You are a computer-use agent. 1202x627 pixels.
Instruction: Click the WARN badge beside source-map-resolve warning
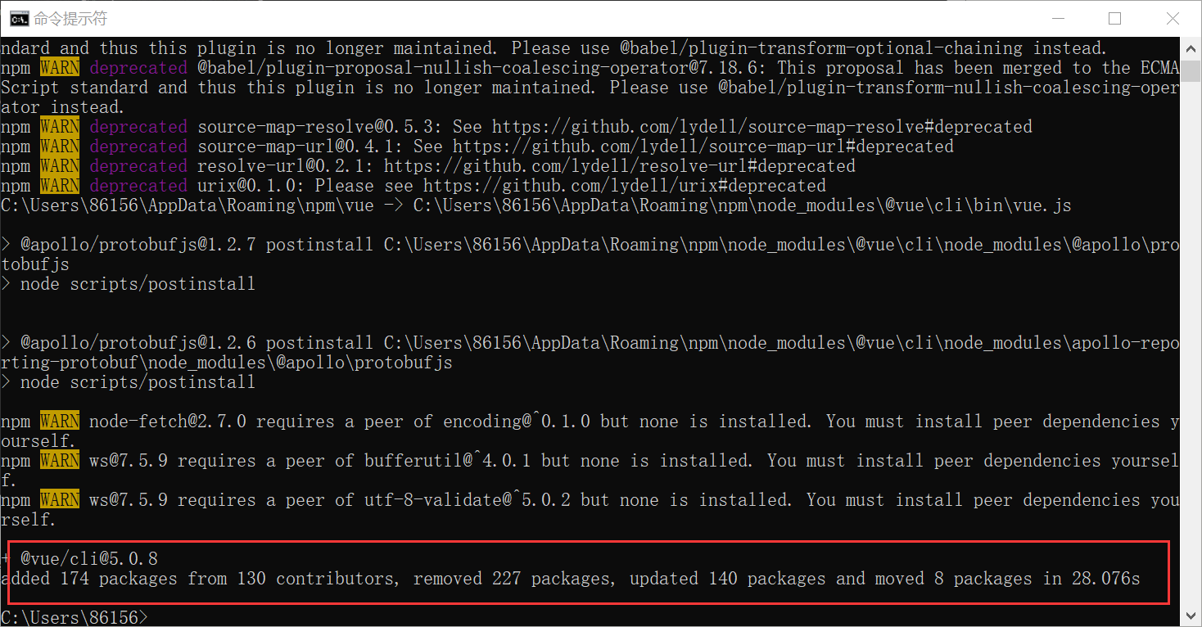coord(58,126)
